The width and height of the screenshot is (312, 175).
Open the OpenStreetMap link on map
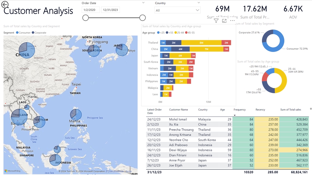point(115,171)
